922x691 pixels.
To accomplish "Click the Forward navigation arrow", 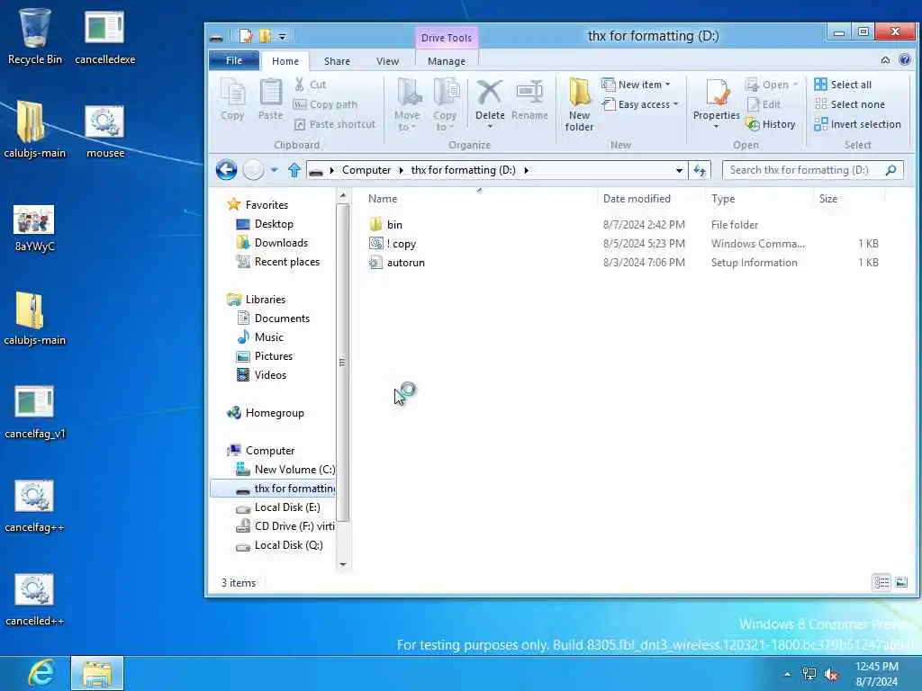I will point(253,170).
